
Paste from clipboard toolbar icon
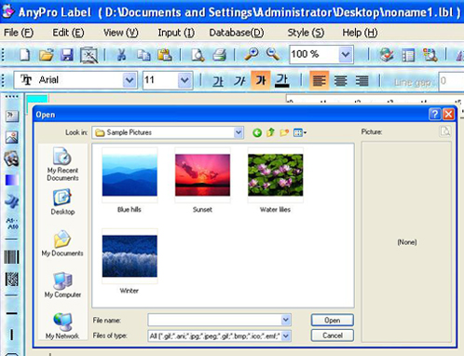pyautogui.click(x=165, y=55)
